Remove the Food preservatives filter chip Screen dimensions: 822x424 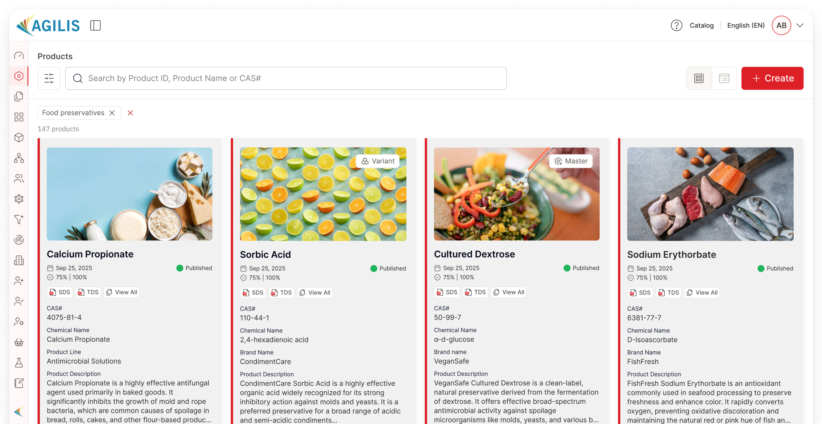click(112, 113)
